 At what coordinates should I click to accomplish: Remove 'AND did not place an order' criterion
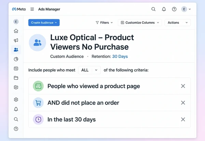click(x=183, y=103)
